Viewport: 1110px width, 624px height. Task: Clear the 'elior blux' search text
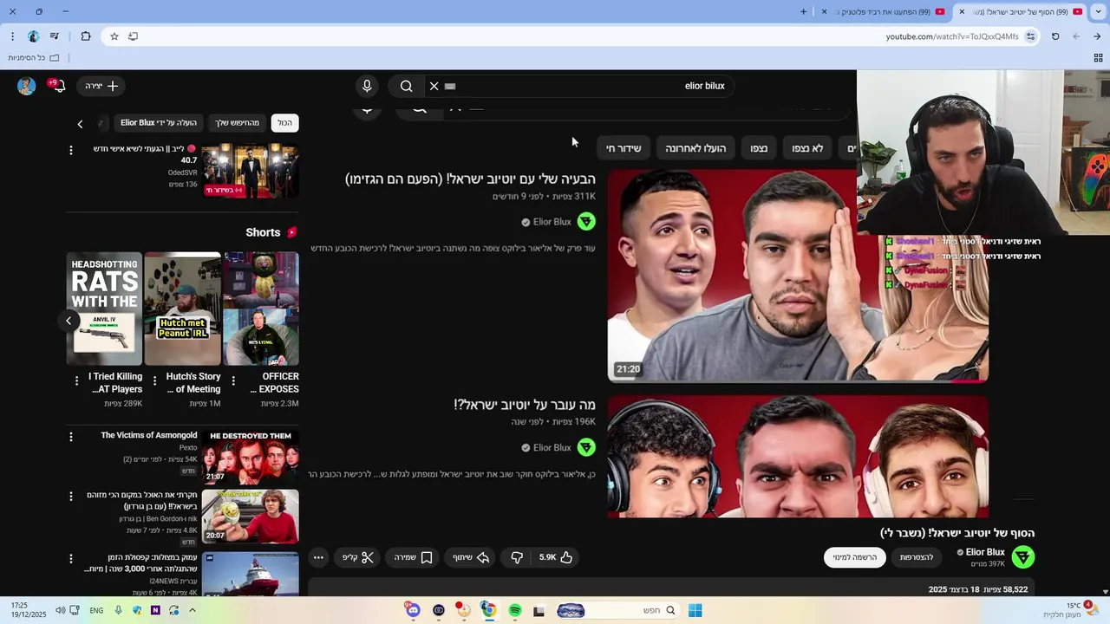click(x=434, y=86)
